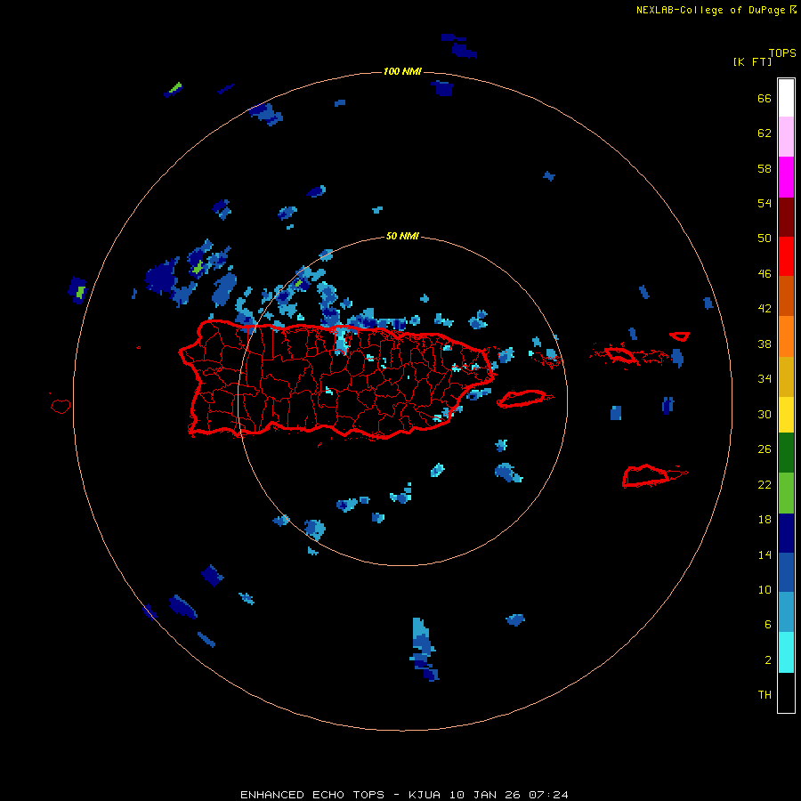This screenshot has width=801, height=801.
Task: Pick the dark orange legend swatch
Action: (786, 295)
